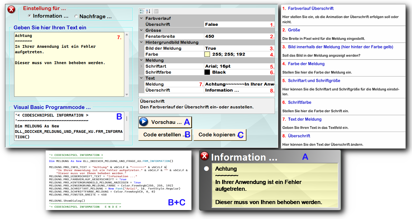Click the blue play icon on Vorschau button
Image resolution: width=412 pixels, height=219 pixels.
[x=144, y=122]
